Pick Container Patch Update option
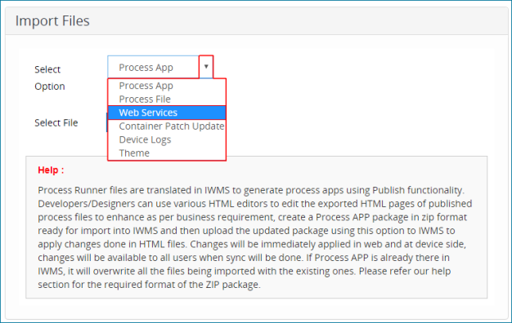This screenshot has width=512, height=323. (167, 126)
